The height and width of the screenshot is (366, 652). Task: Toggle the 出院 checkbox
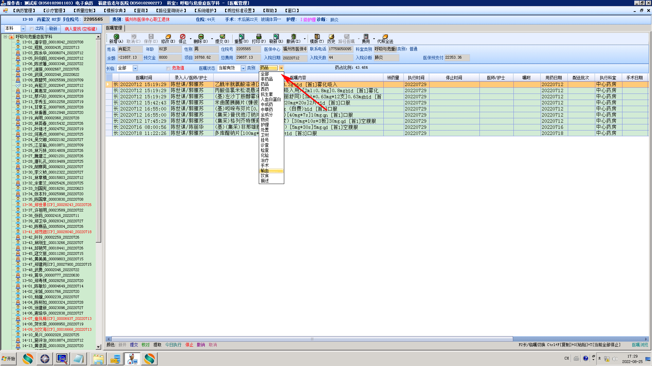pyautogui.click(x=32, y=29)
